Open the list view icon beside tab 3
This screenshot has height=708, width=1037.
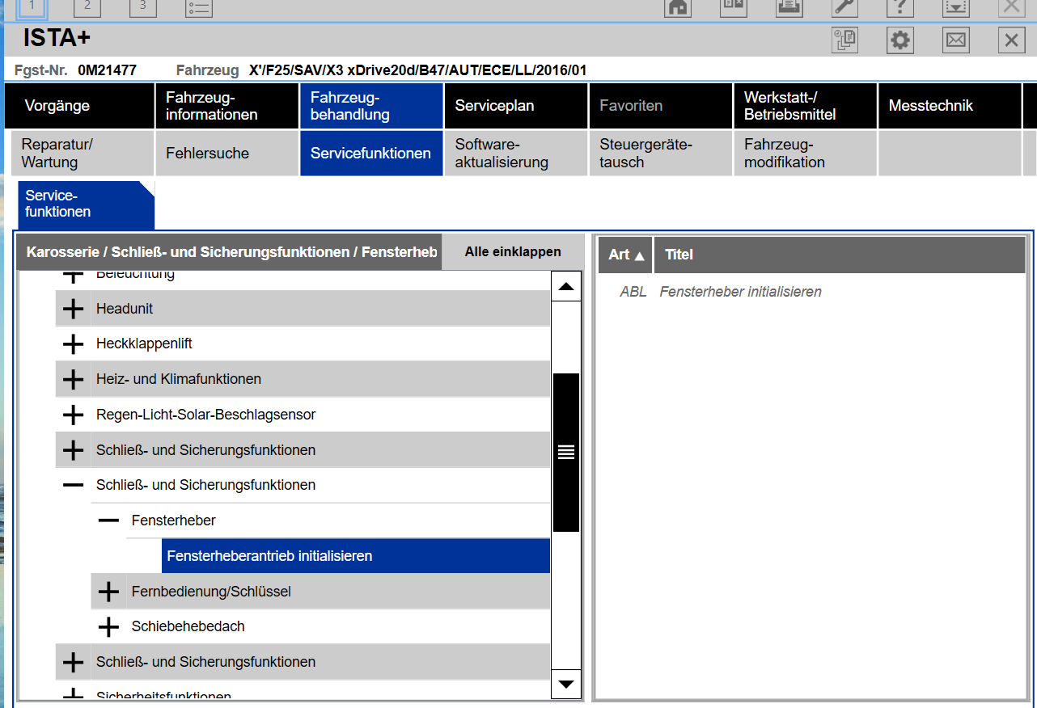coord(198,7)
